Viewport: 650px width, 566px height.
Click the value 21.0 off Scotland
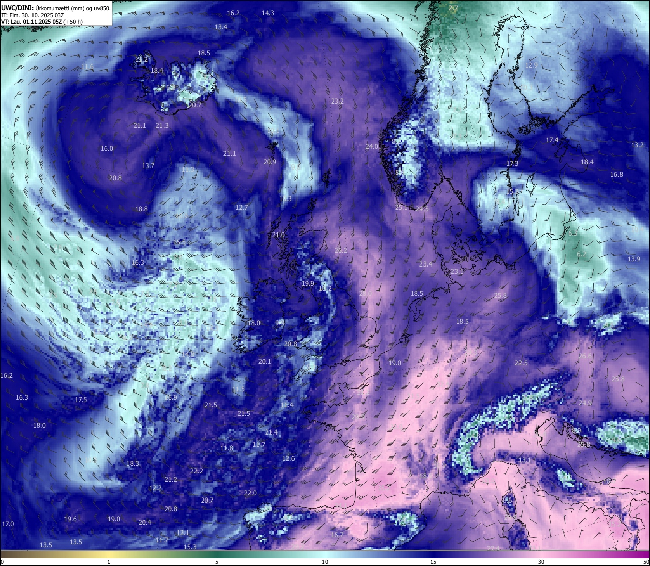point(278,235)
